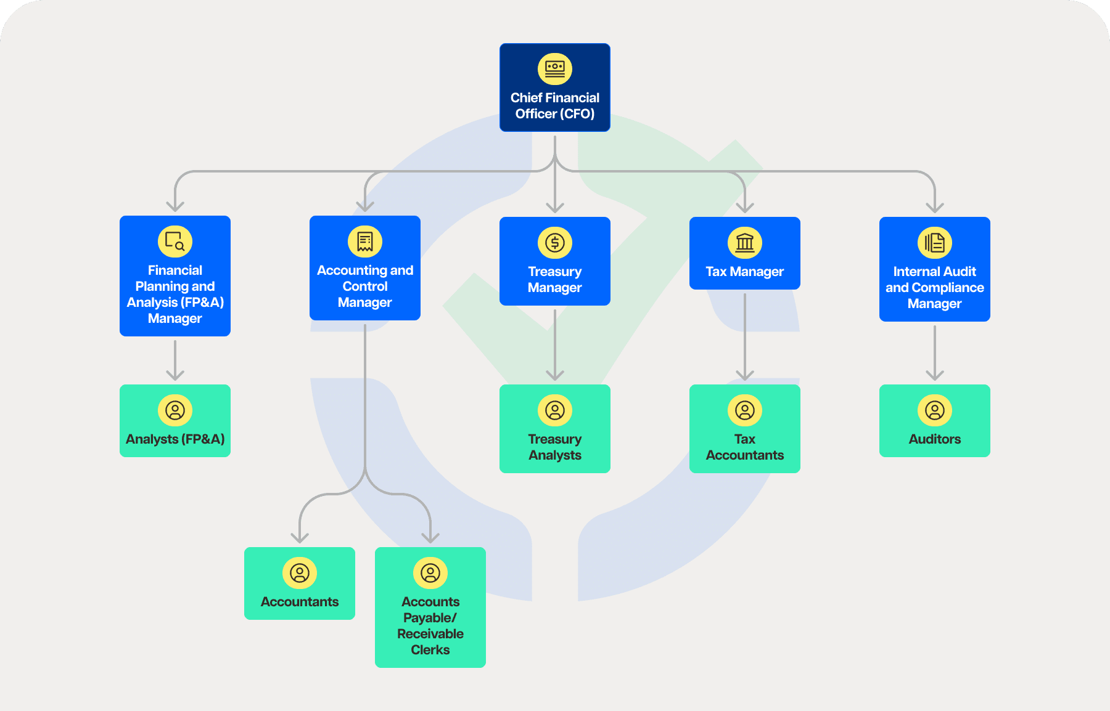Click the person icon on Accounts Payable/Receivable Clerks
The width and height of the screenshot is (1110, 711).
point(430,573)
